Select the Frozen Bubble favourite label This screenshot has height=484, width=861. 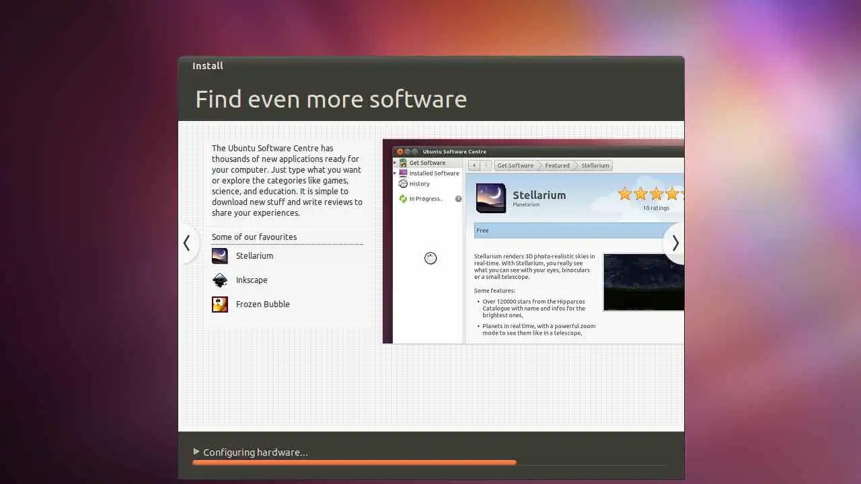click(263, 304)
